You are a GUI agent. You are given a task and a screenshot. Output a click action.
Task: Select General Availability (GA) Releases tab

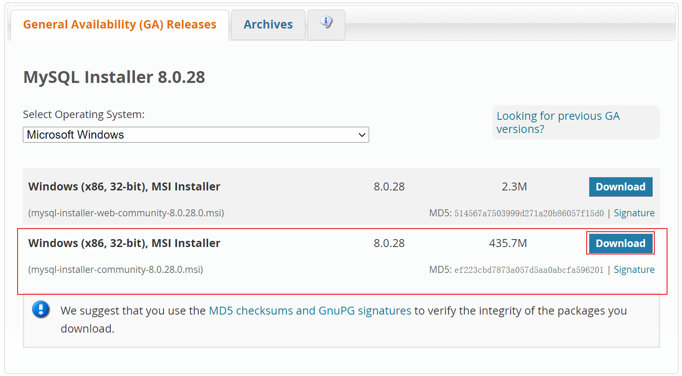(120, 25)
